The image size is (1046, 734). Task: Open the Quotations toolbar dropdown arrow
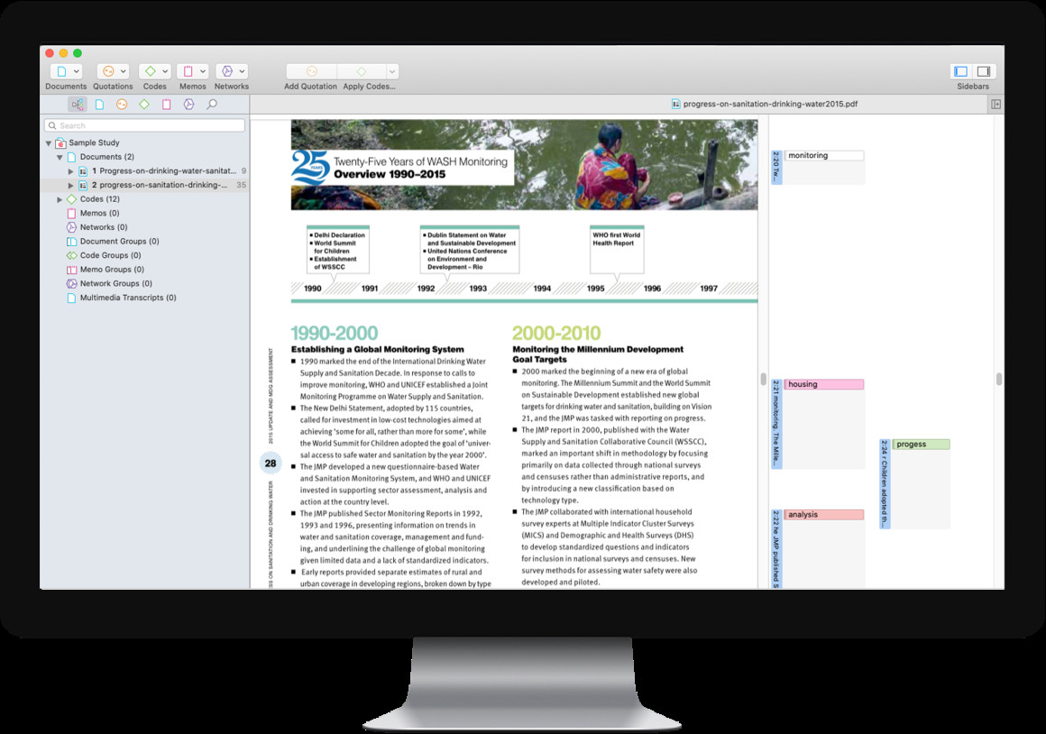[124, 71]
